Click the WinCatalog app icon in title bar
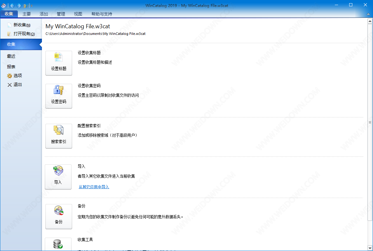The width and height of the screenshot is (373, 251). 3,5
